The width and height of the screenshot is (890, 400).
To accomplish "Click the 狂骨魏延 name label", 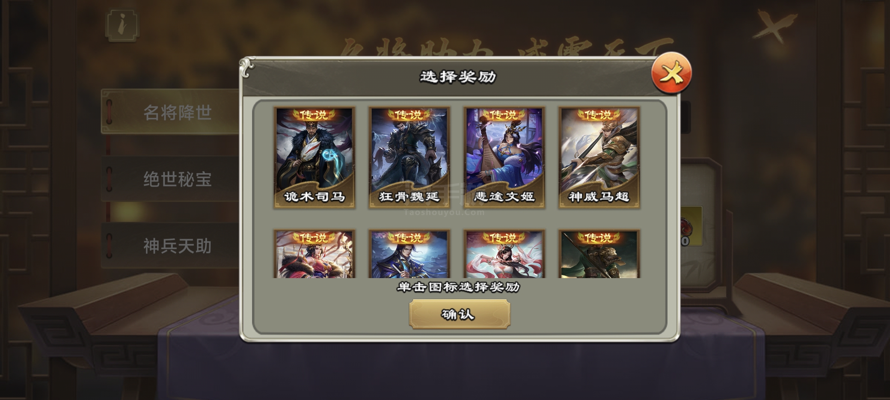I will pos(409,197).
